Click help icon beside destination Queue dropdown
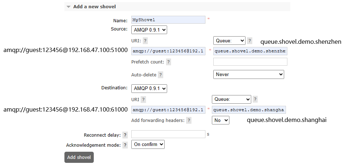This screenshot has height=165, width=345. (255, 99)
